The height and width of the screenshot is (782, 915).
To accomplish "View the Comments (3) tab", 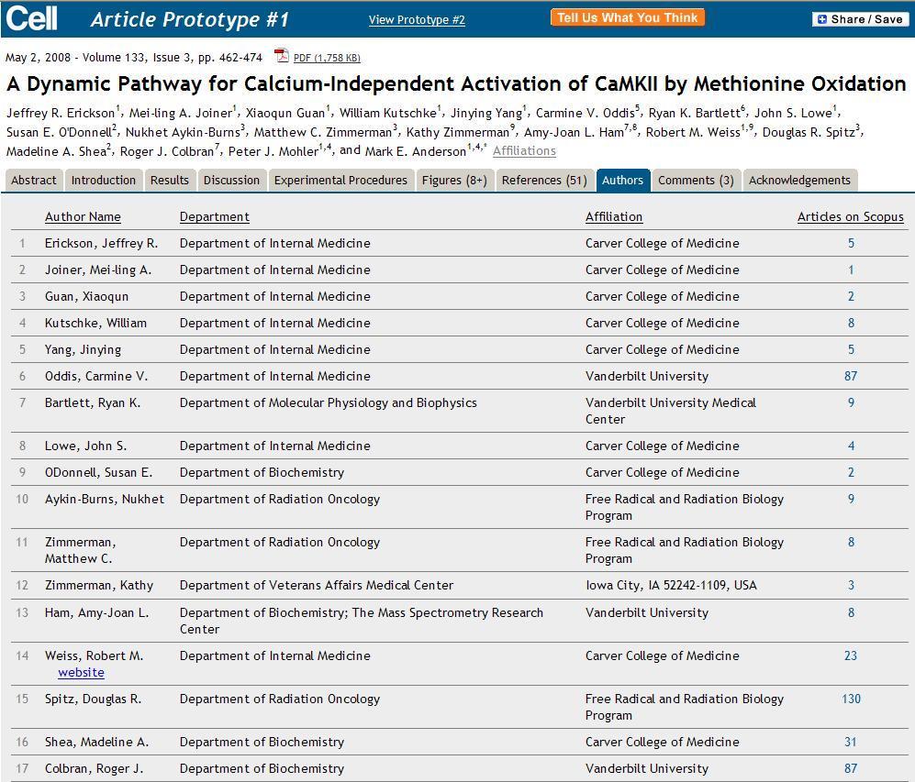I will (x=697, y=180).
